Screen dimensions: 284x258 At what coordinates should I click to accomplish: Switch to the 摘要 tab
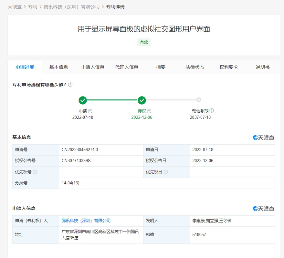coord(161,67)
